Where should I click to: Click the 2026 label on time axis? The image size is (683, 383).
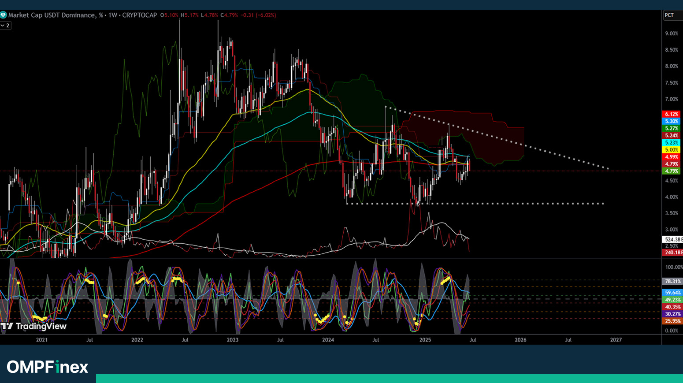tap(520, 340)
